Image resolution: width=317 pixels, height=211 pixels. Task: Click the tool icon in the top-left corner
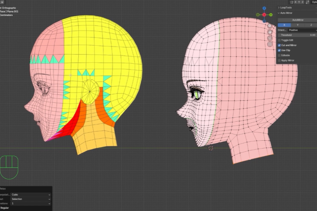[x=2, y=2]
